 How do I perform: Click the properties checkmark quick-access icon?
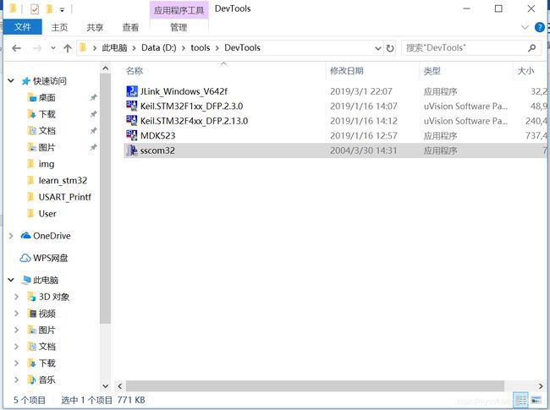35,8
